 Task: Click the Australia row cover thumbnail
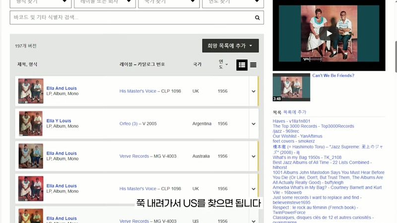coord(31,156)
